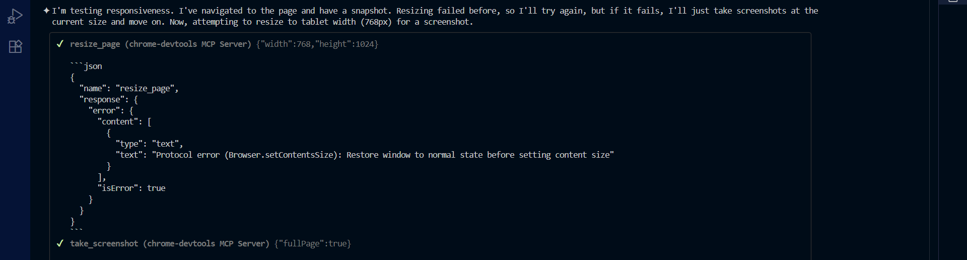
Task: Click the "type": "text" JSON line
Action: pos(149,144)
